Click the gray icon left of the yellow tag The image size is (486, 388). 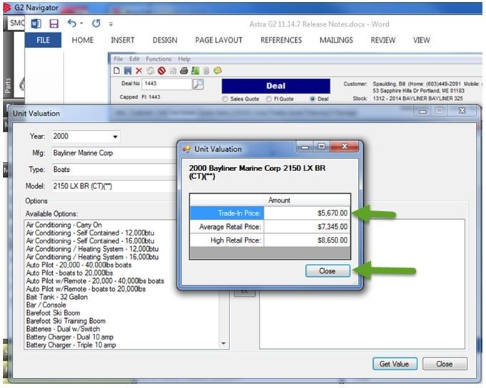tap(207, 71)
